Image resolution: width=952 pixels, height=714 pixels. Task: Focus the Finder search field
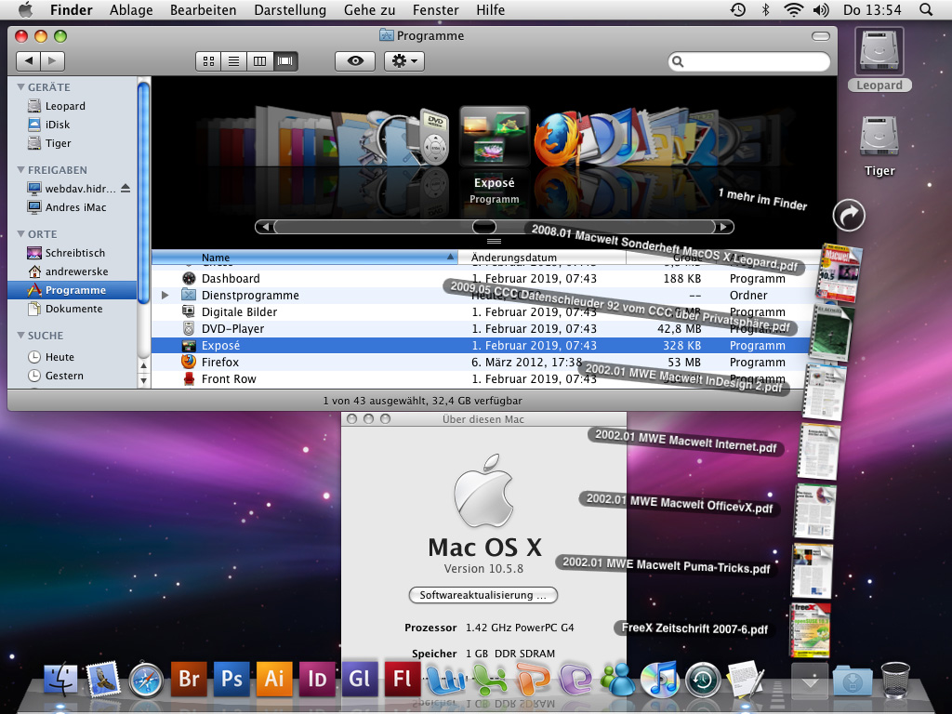pyautogui.click(x=748, y=61)
